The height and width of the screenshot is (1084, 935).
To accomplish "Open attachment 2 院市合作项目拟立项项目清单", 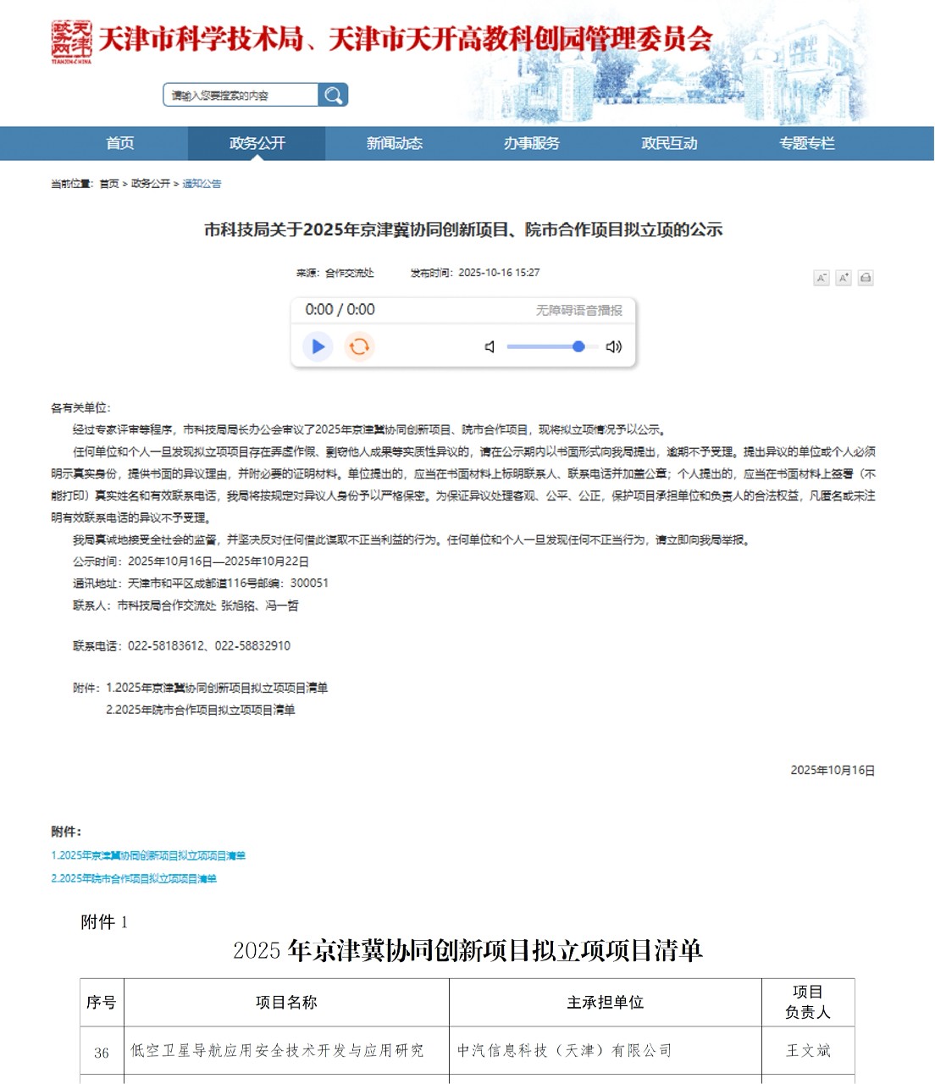I will pos(135,879).
